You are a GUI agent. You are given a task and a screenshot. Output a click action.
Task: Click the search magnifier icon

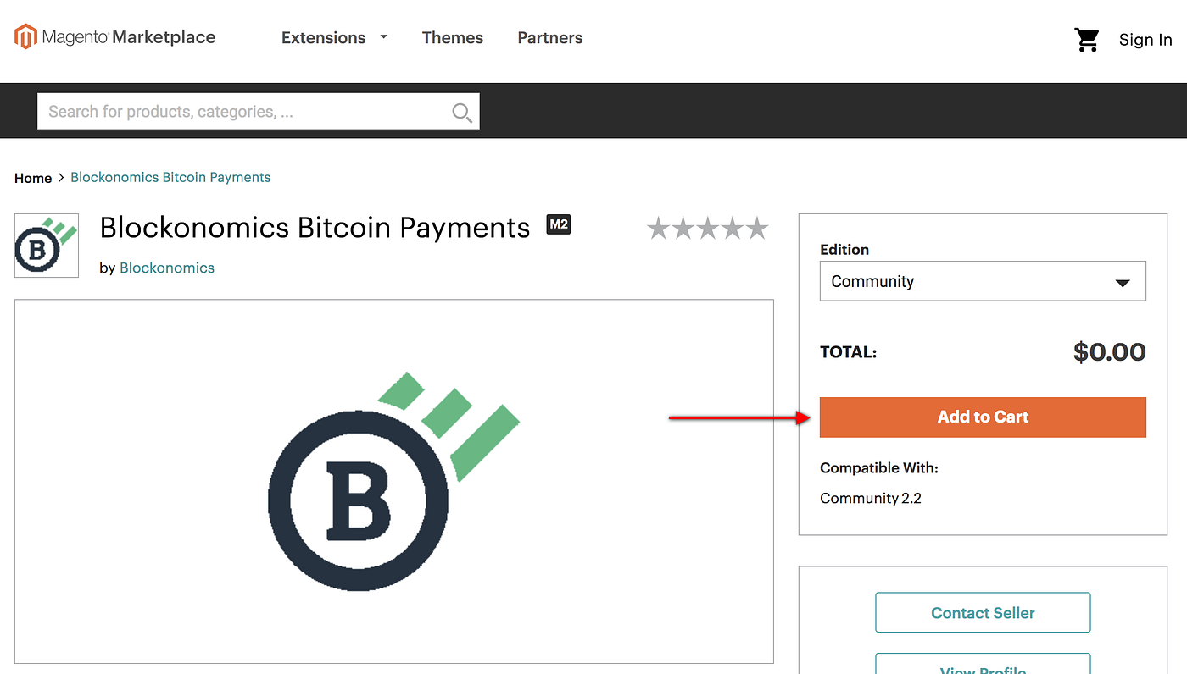tap(462, 112)
